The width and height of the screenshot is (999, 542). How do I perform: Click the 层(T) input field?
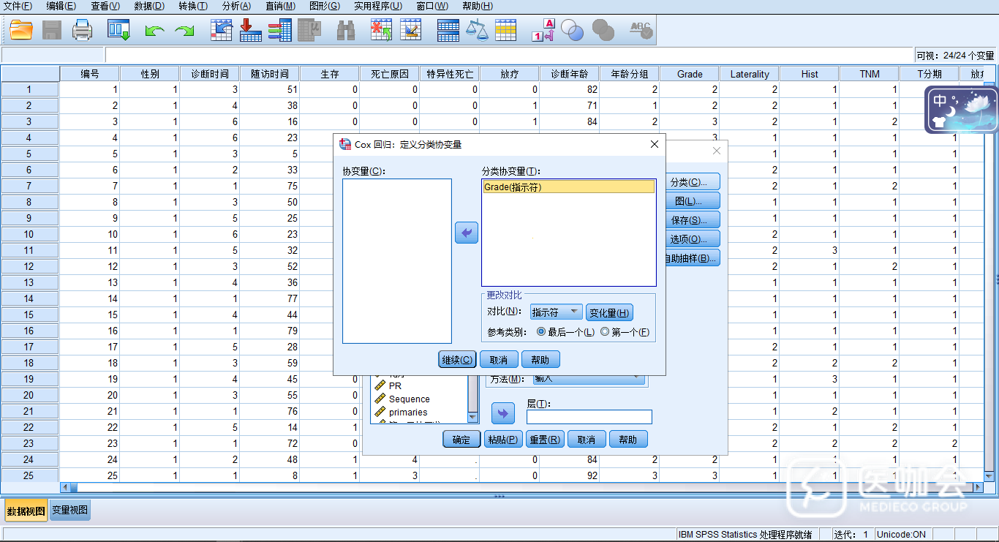(589, 417)
